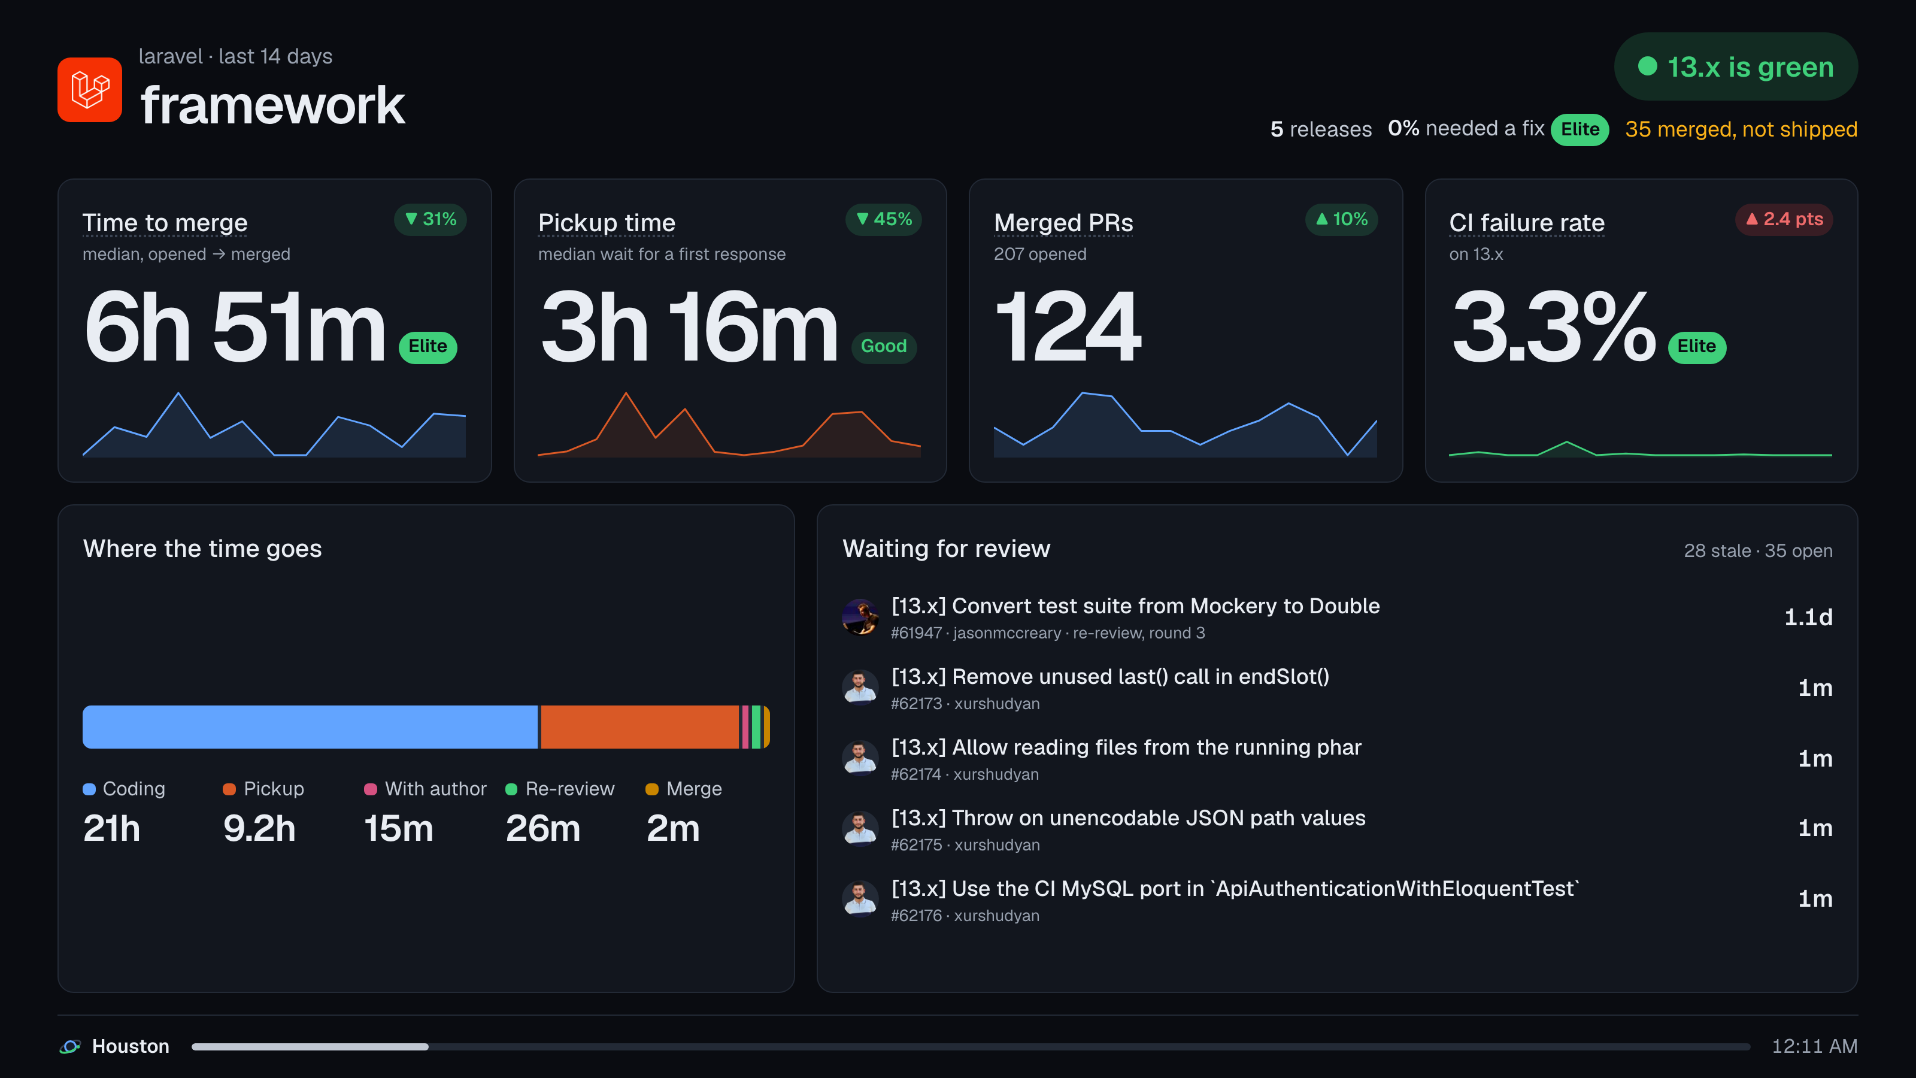Click the Merged PRs title
The image size is (1916, 1078).
point(1063,222)
